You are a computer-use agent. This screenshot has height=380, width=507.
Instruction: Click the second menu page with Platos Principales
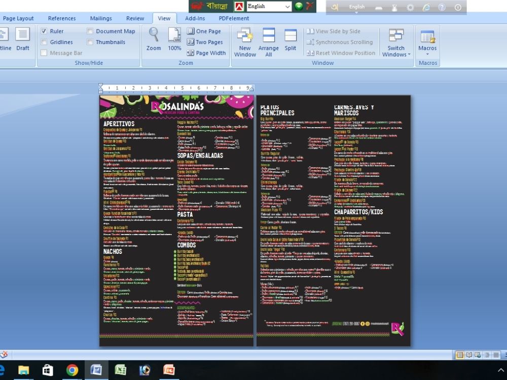pyautogui.click(x=334, y=221)
